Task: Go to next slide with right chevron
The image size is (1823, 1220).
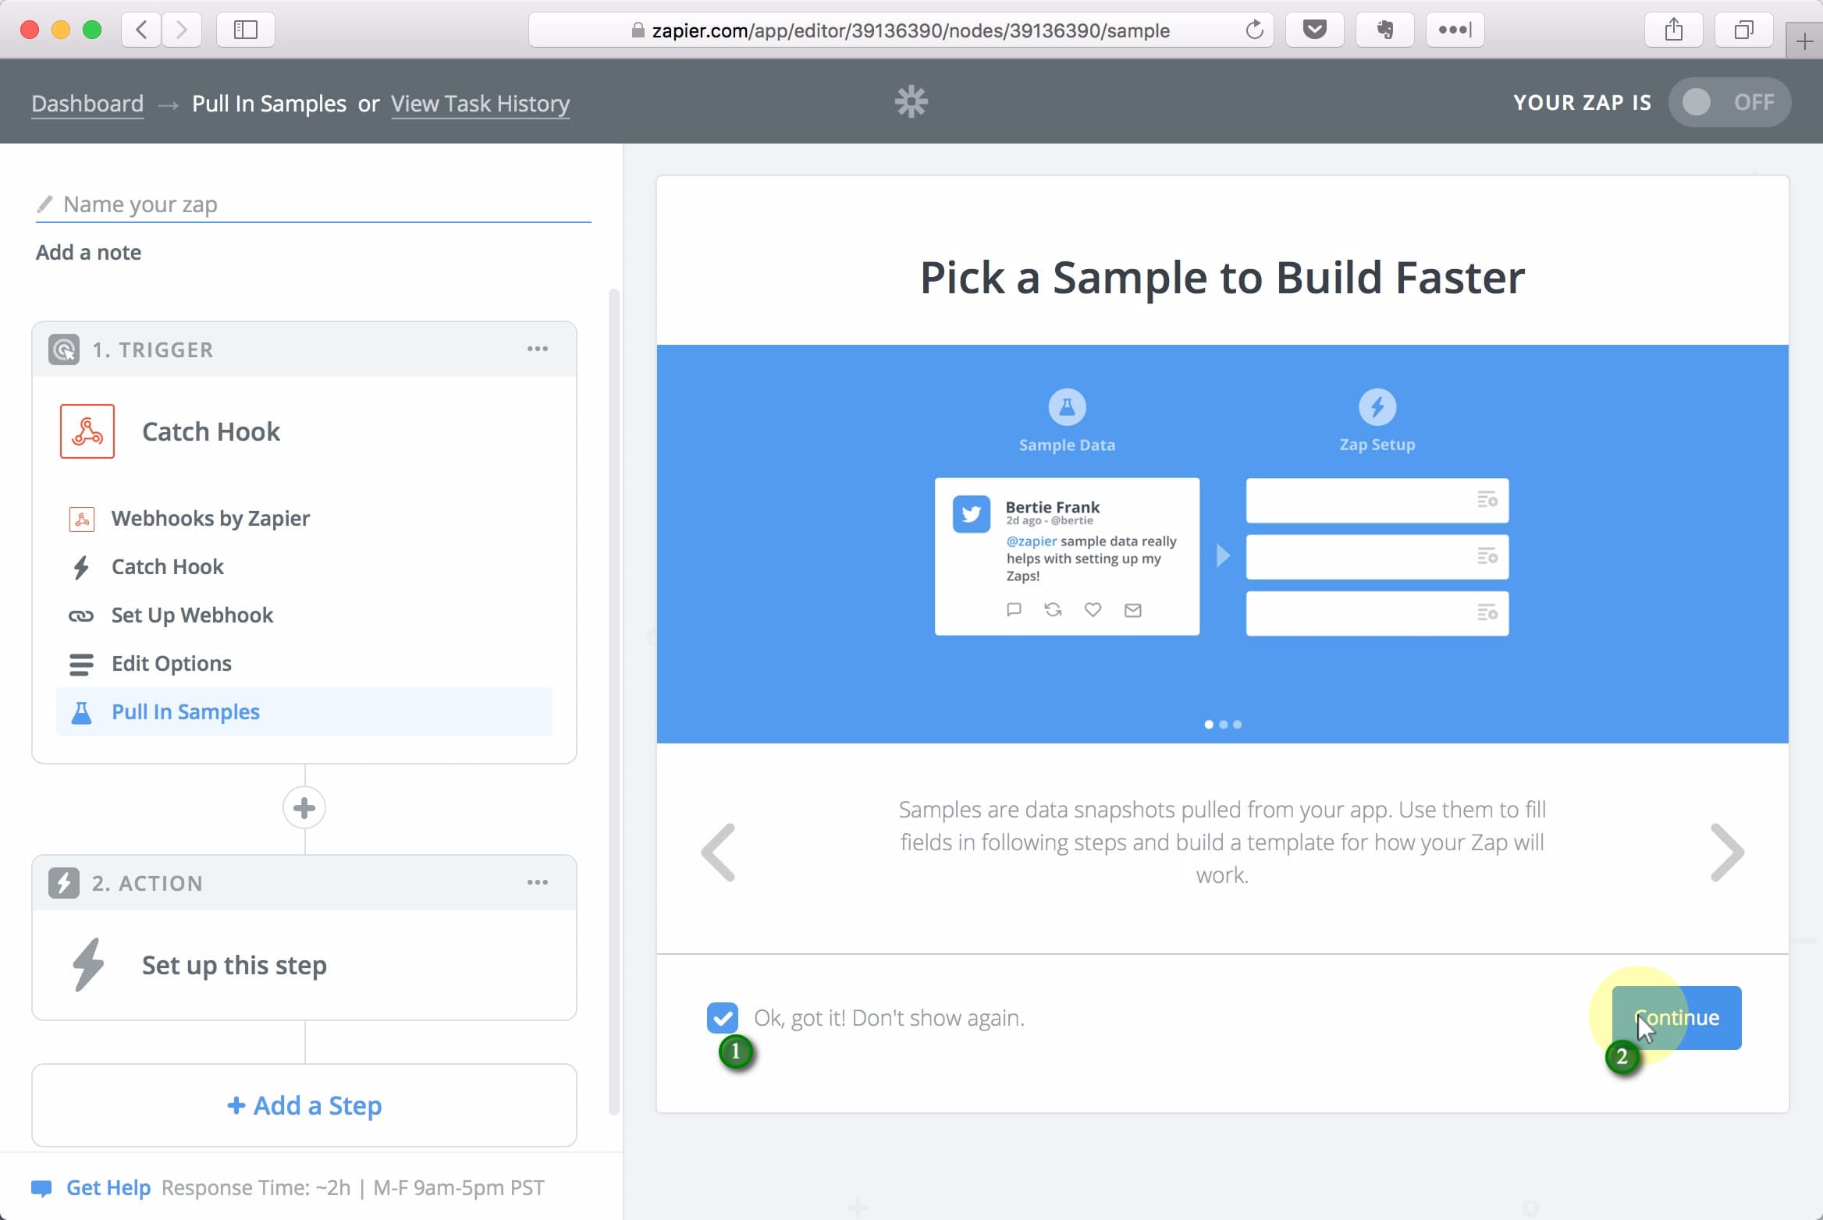Action: tap(1727, 852)
